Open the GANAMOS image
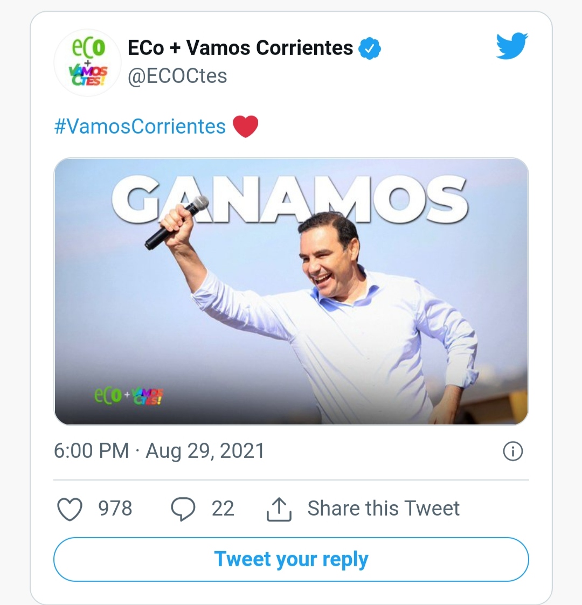This screenshot has height=605, width=582. 291,291
